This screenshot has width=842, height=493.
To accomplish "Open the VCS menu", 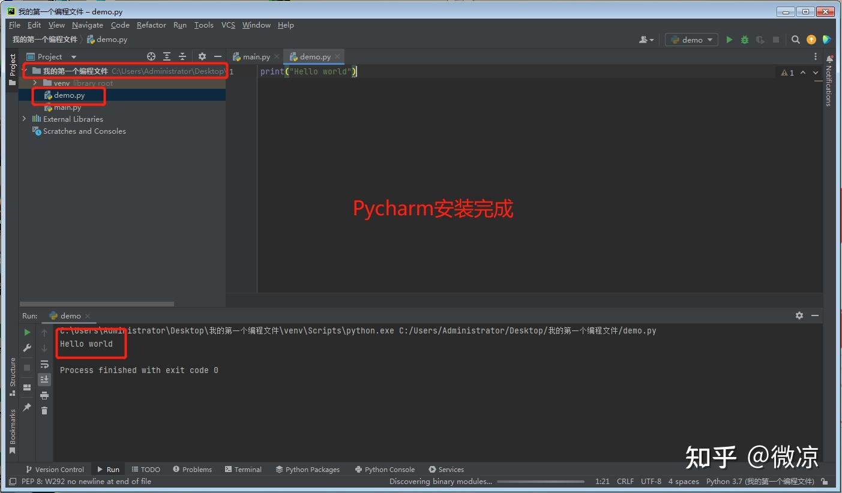I will coord(228,25).
